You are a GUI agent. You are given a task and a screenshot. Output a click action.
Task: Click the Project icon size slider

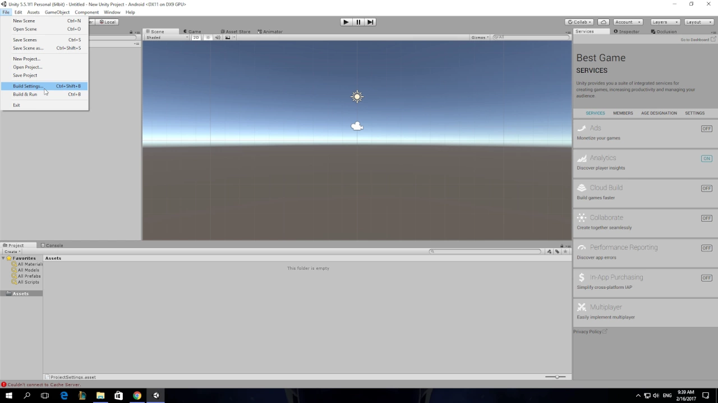point(556,377)
